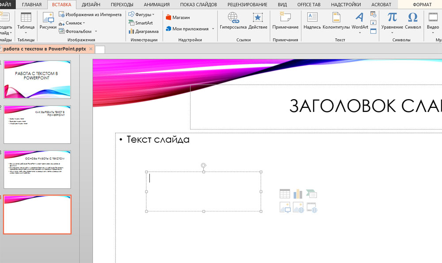This screenshot has height=263, width=442.
Task: Open the Снимок (Screenshot) dropdown
Action: (84, 23)
